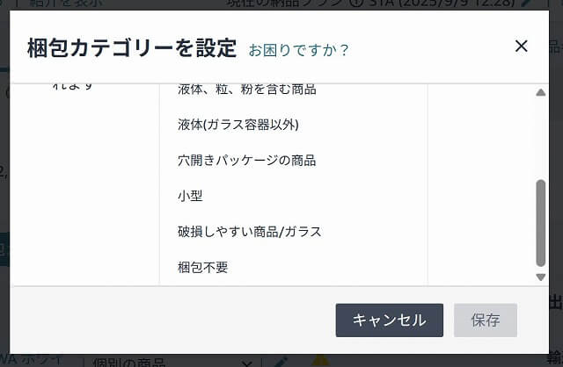Click the scrollbar up arrow
The image size is (563, 367).
(x=540, y=93)
